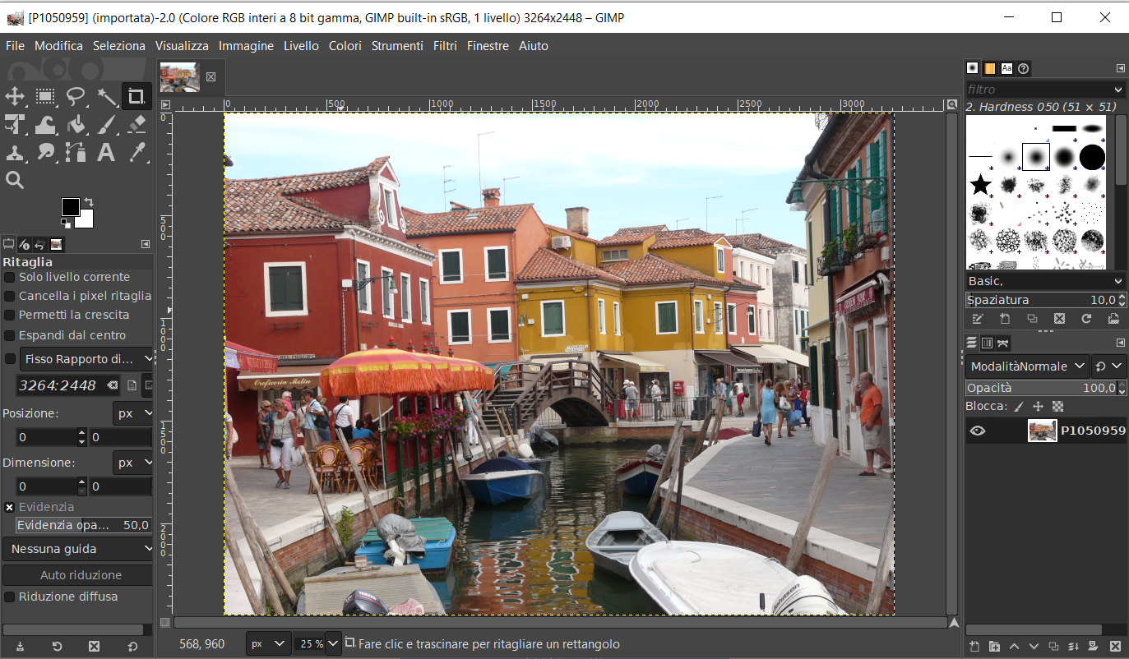Reset colors to default black and white
Viewport: 1129px width, 659px height.
pos(65,223)
